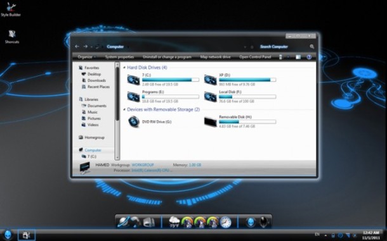Screen dimensions: 387x241
Task: Open the change view dropdown arrow
Action: [288, 57]
